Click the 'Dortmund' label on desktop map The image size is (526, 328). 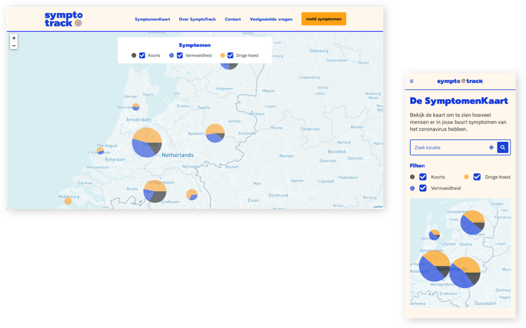tap(278, 195)
